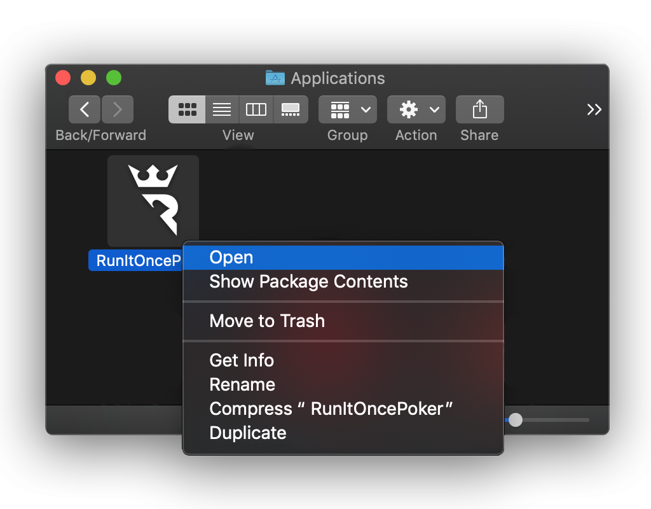Open the Group dropdown
The width and height of the screenshot is (651, 509).
coord(348,109)
